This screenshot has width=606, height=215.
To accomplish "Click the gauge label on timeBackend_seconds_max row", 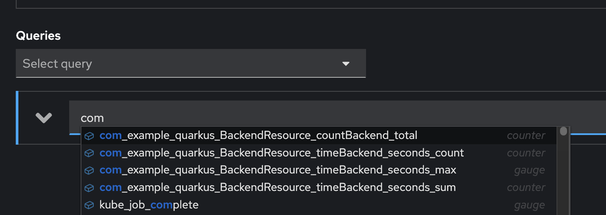I will click(x=529, y=170).
